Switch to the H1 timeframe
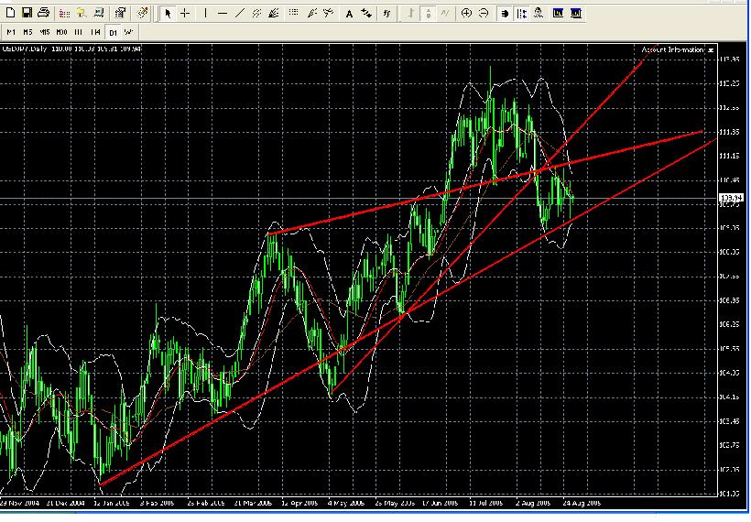 (79, 32)
